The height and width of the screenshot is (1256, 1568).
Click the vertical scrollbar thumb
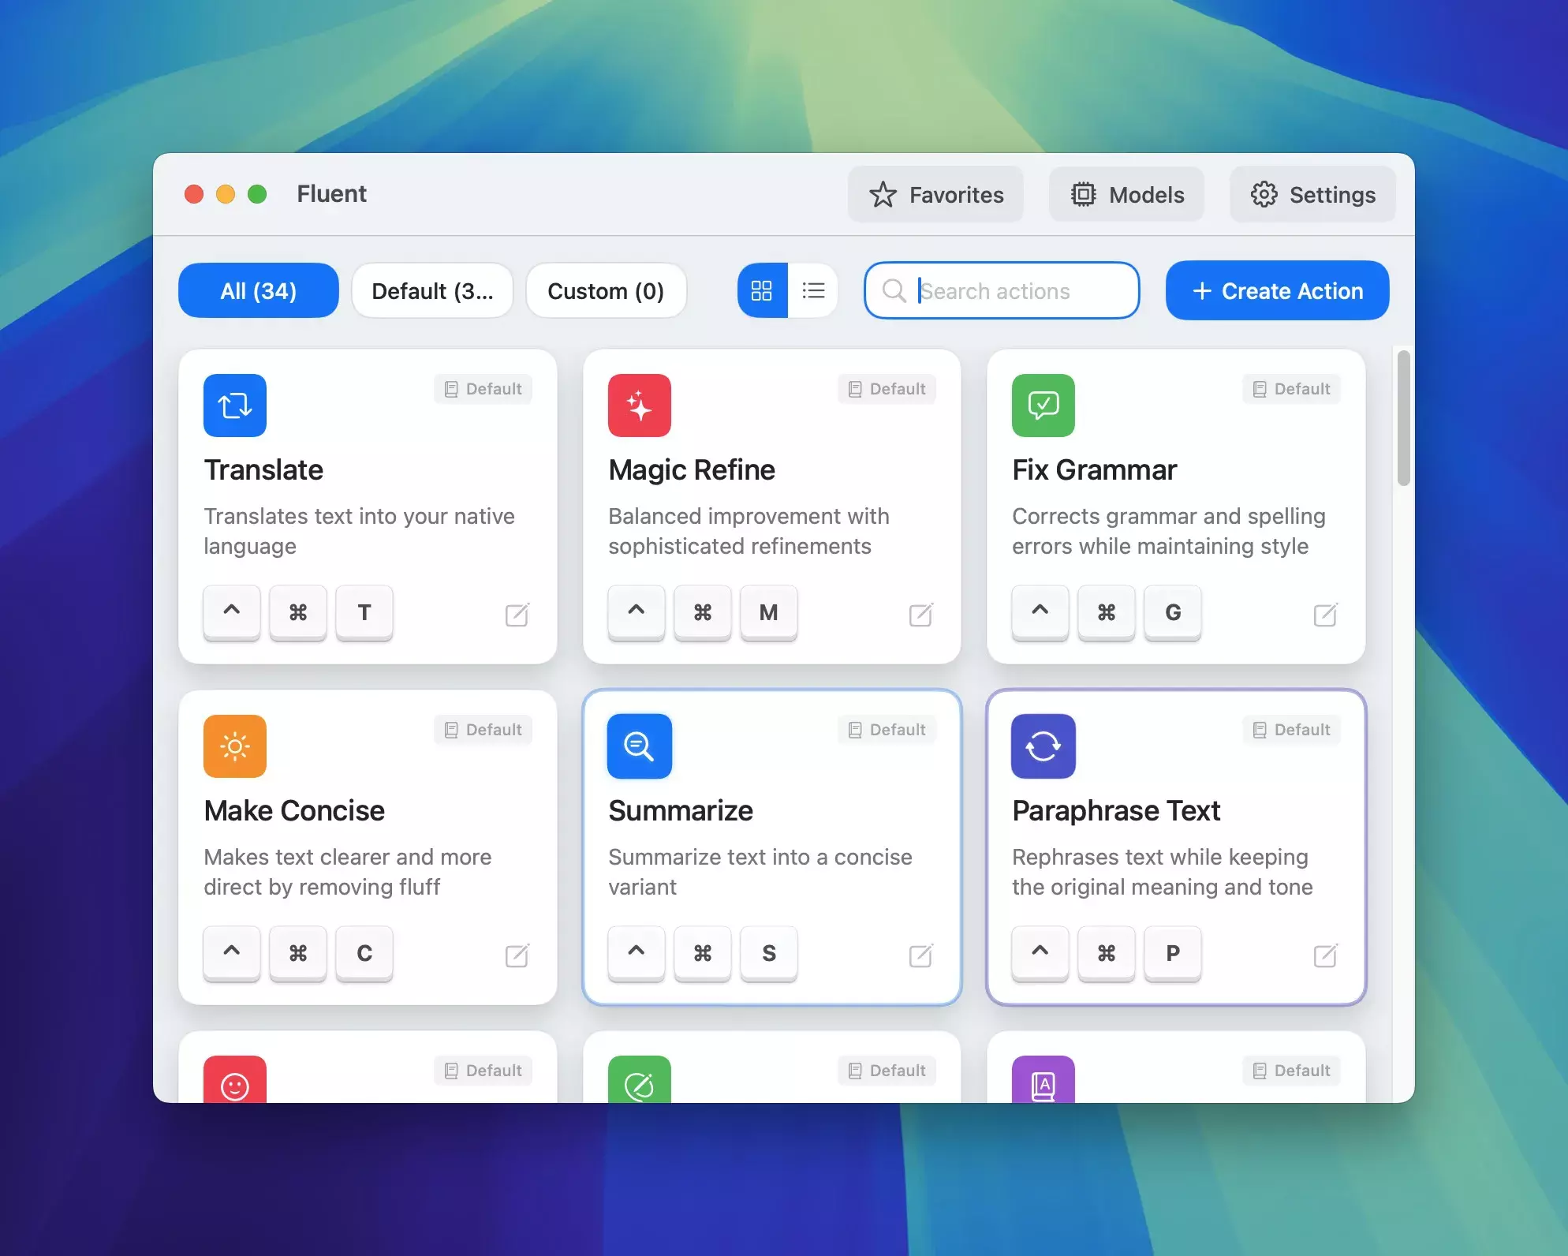[1403, 418]
